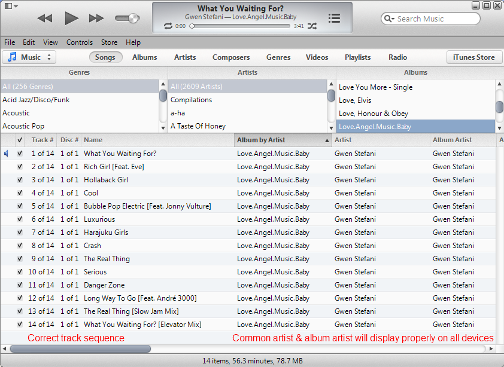Image resolution: width=504 pixels, height=367 pixels.
Task: Toggle the repeat icon in the player display
Action: tap(168, 26)
